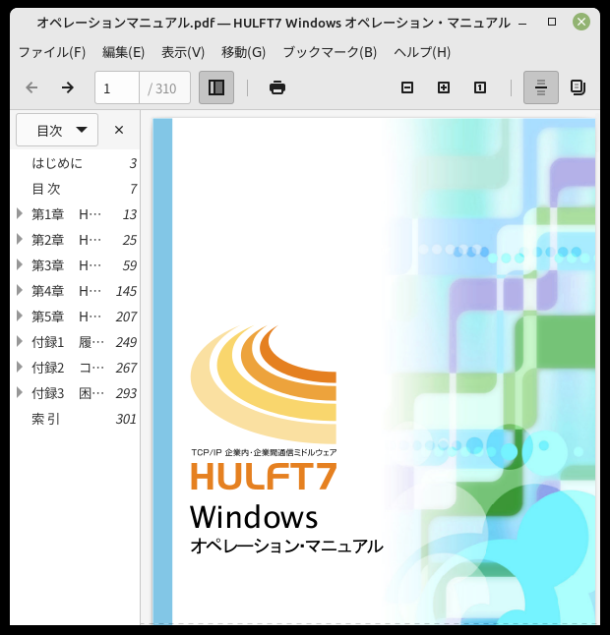The height and width of the screenshot is (635, 610).
Task: Open the ファイル(F) menu
Action: click(x=52, y=52)
